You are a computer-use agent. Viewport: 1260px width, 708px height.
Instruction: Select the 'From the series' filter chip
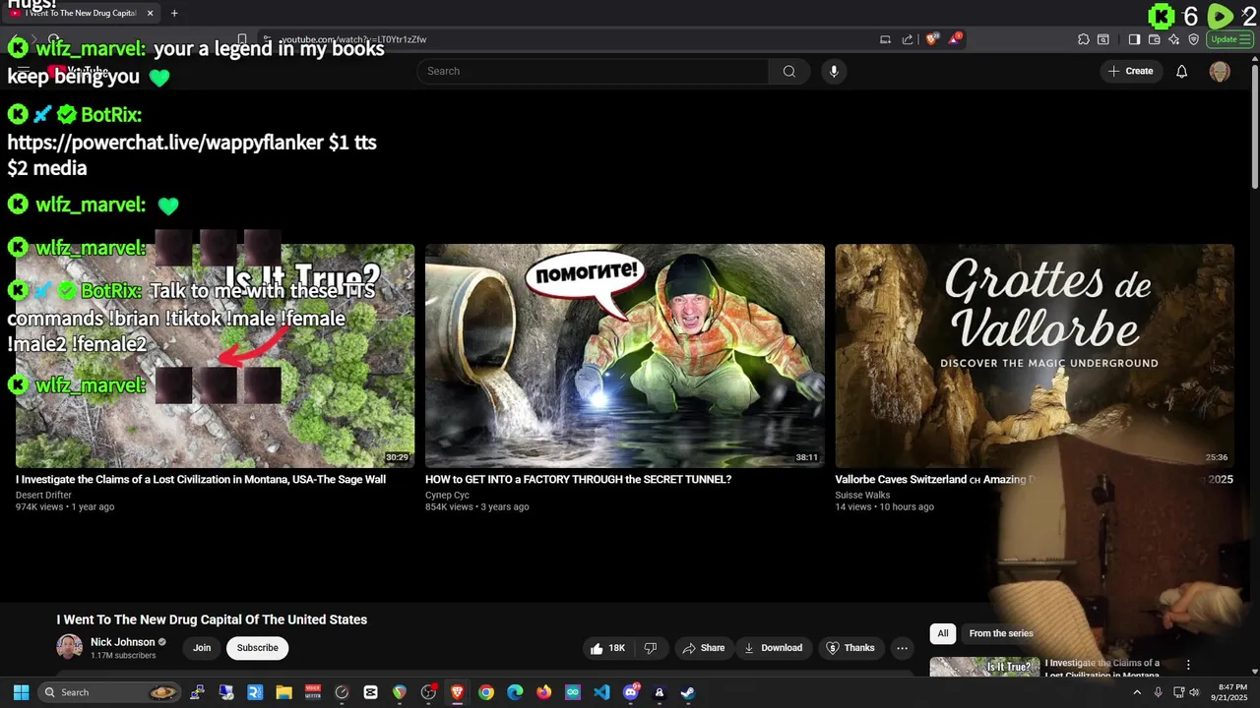point(1001,633)
